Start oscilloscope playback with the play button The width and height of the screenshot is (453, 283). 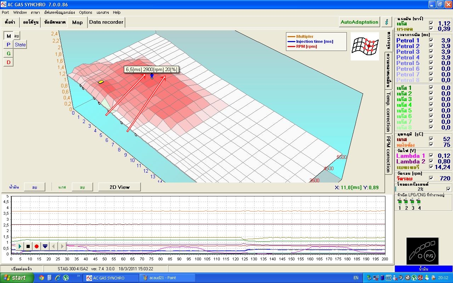click(x=19, y=246)
